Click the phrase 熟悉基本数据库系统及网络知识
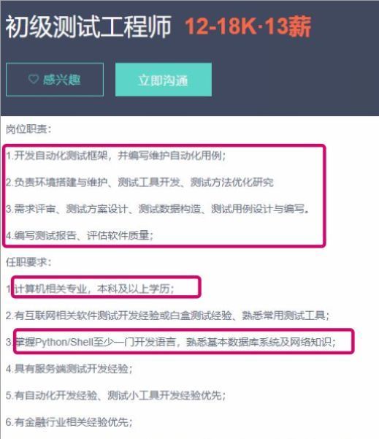This screenshot has width=379, height=439. pos(259,342)
